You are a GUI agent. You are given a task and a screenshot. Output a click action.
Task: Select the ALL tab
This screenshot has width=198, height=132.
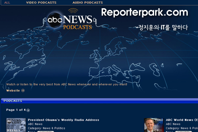coord(7,3)
